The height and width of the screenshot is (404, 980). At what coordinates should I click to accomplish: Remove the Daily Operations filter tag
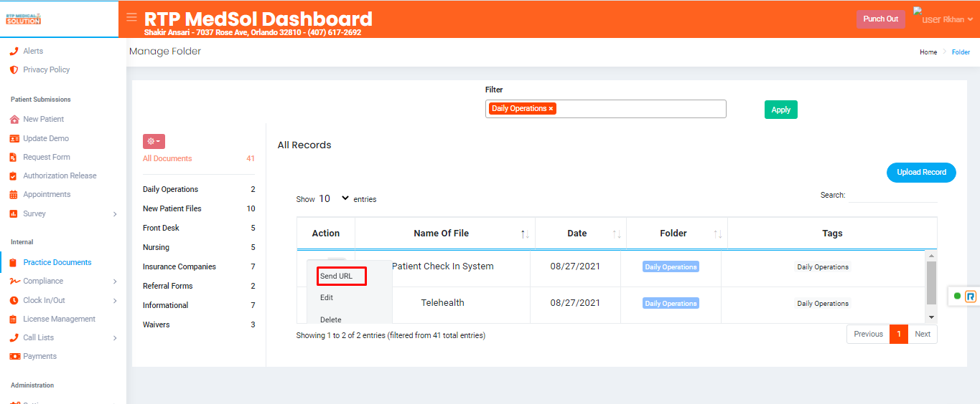(551, 109)
